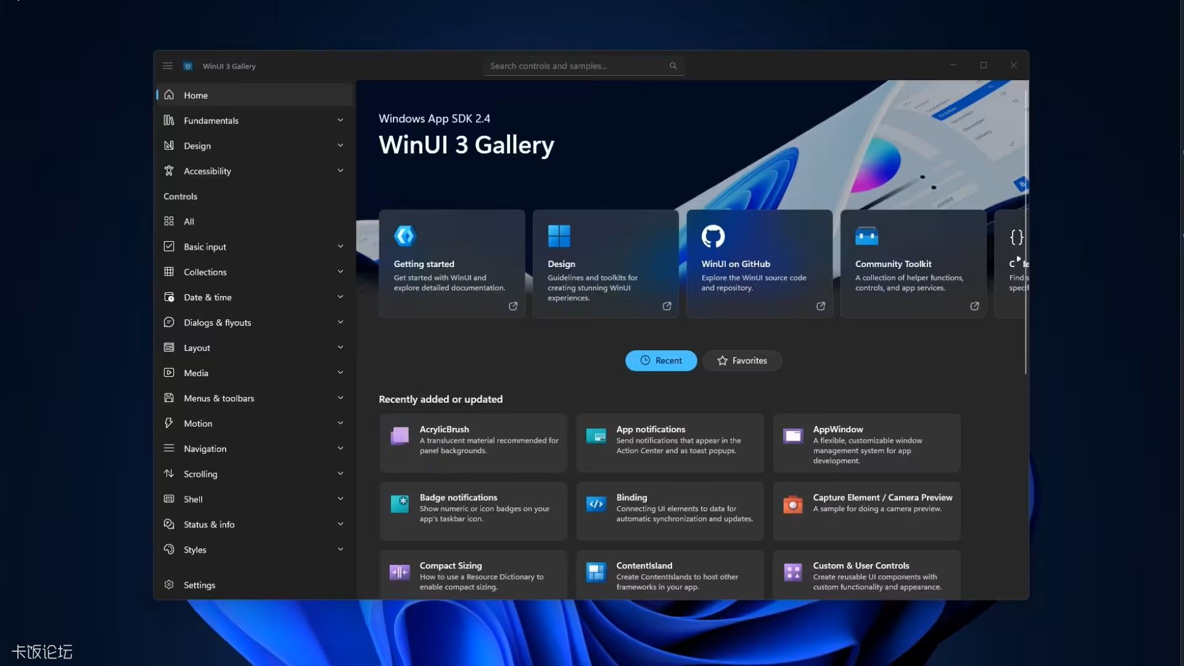1184x666 pixels.
Task: Open external link icon on Getting started card
Action: point(513,306)
